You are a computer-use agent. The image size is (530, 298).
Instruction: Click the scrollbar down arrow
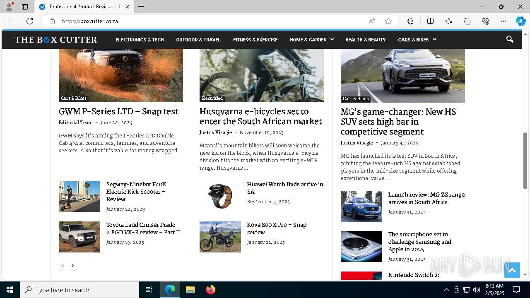click(x=525, y=274)
